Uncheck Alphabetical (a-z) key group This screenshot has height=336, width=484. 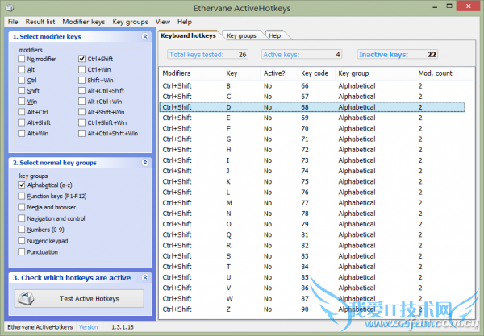[x=22, y=185]
